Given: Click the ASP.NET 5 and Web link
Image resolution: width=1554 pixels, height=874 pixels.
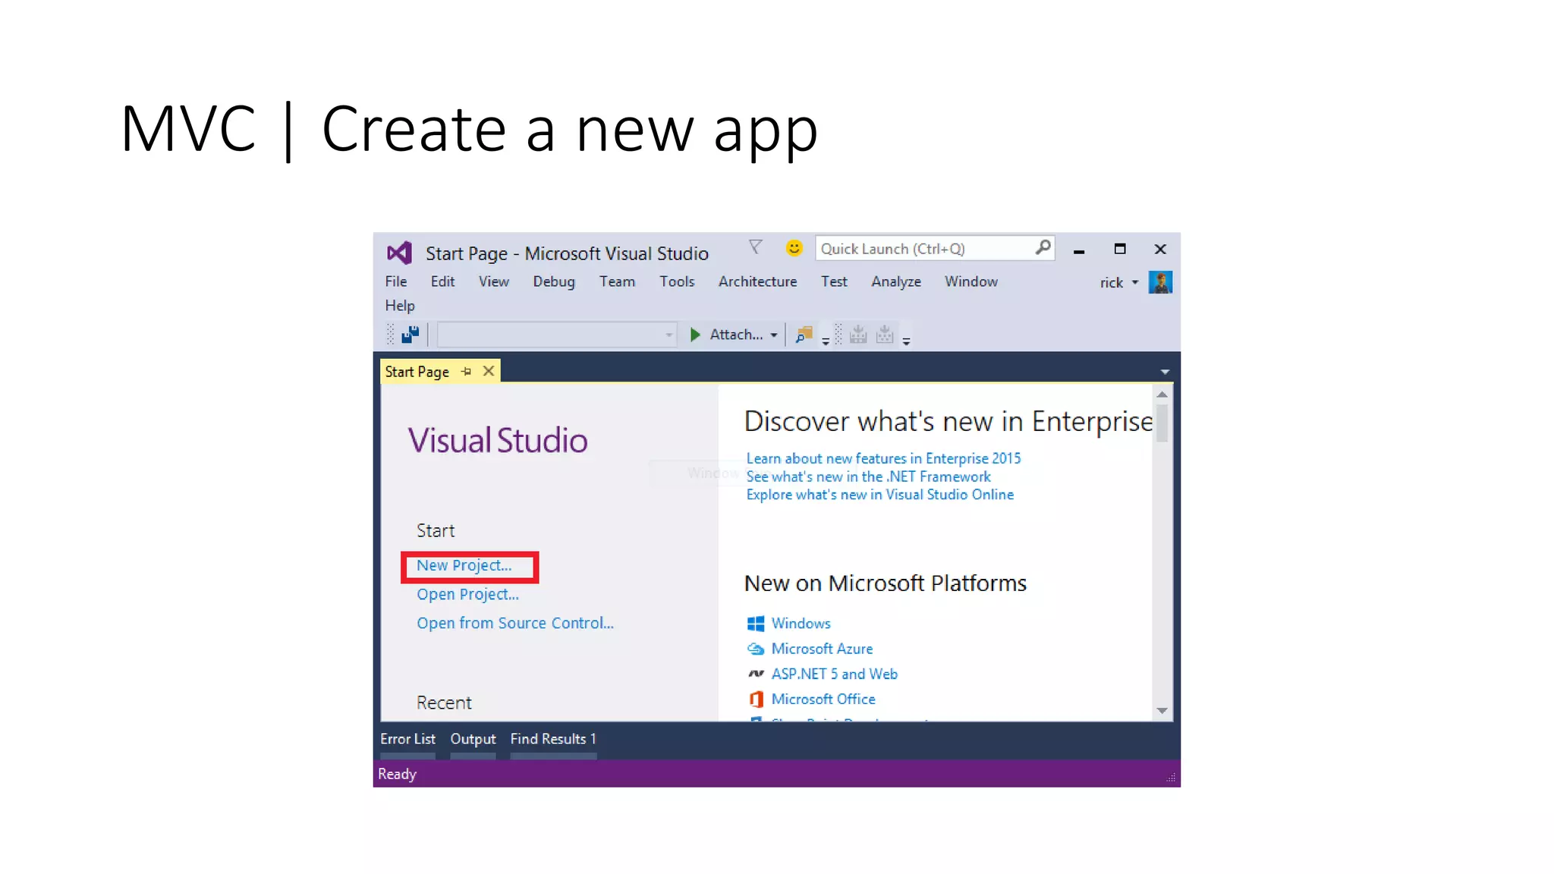Looking at the screenshot, I should click(x=834, y=674).
